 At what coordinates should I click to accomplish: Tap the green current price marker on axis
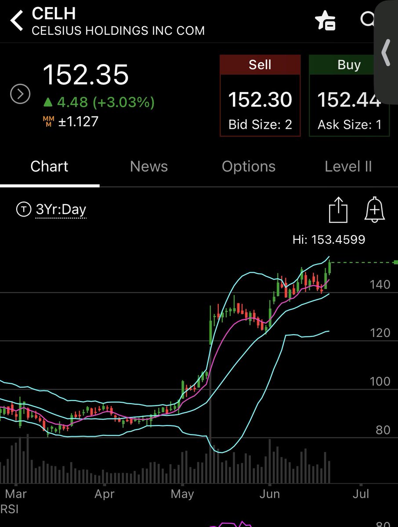395,262
